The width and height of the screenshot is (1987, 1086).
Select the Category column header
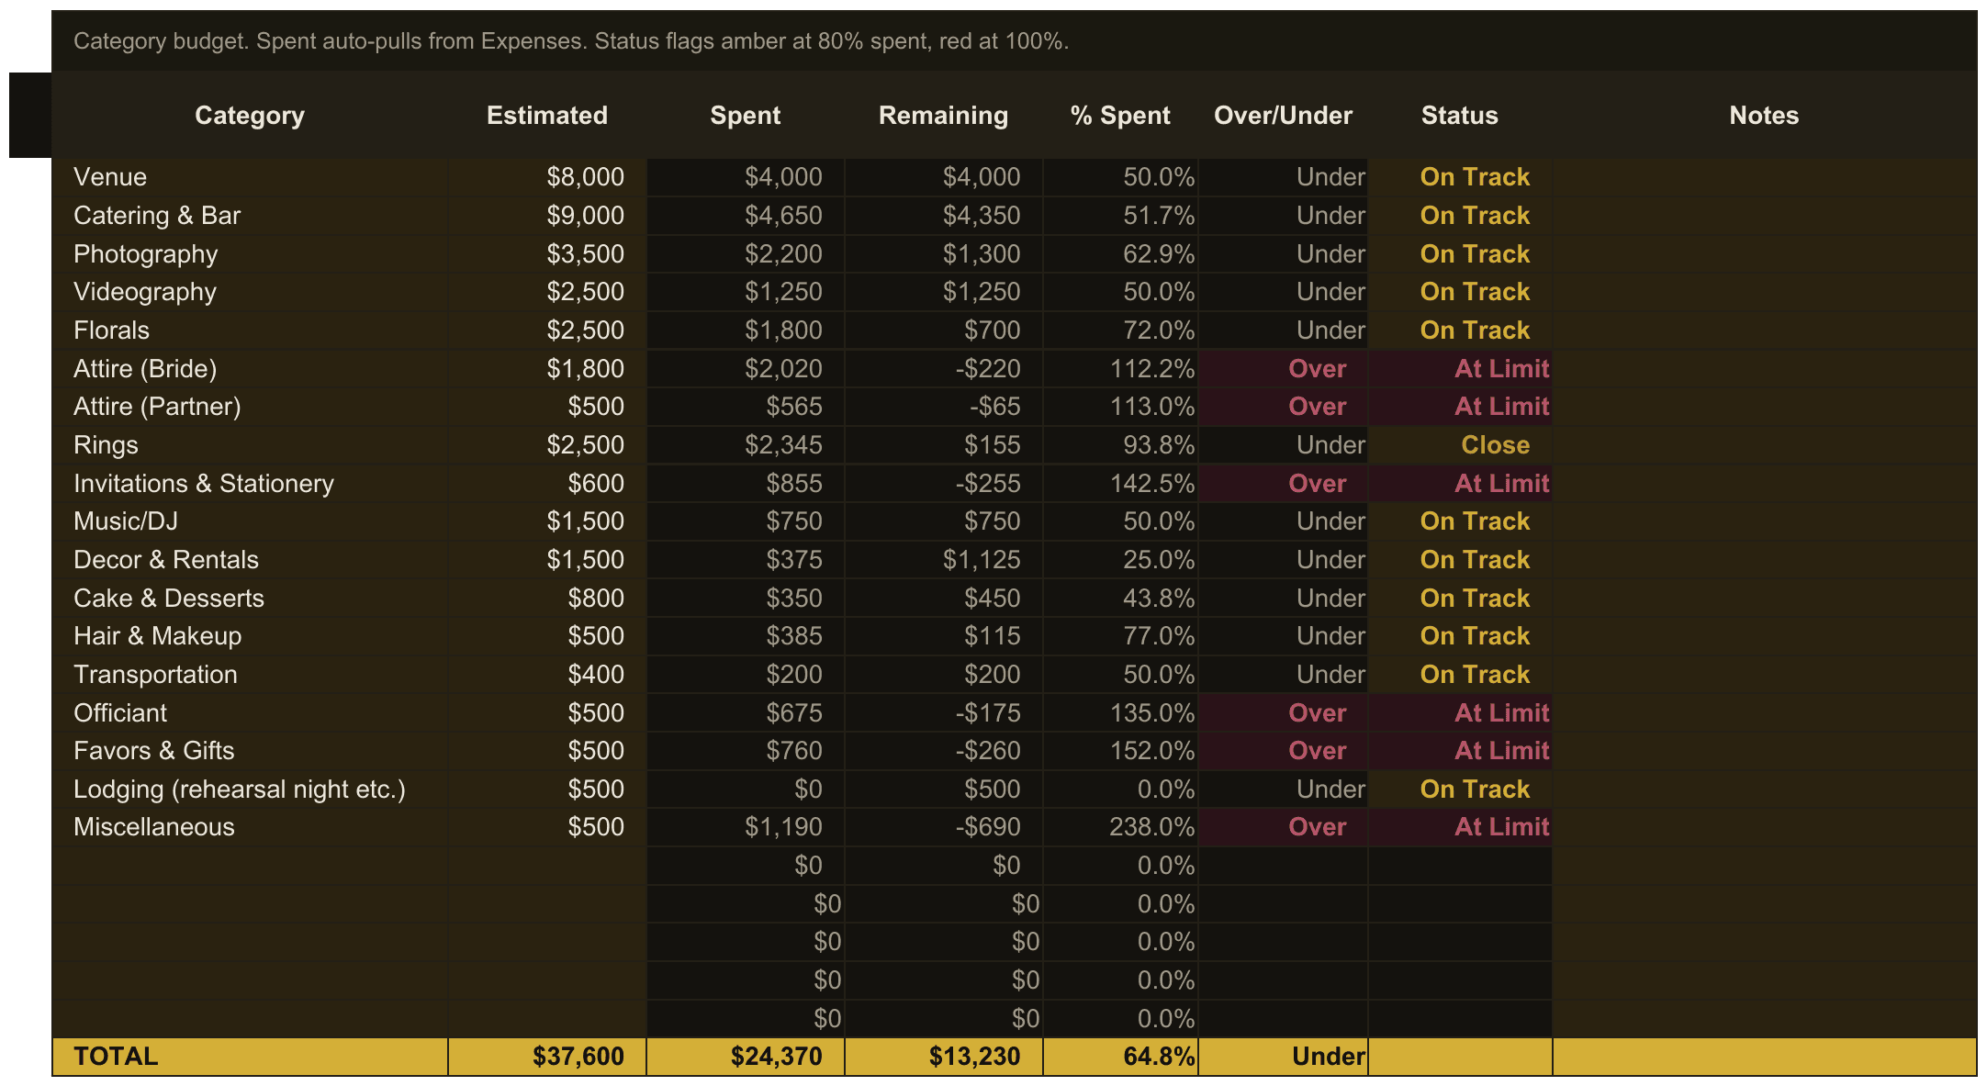(x=250, y=116)
